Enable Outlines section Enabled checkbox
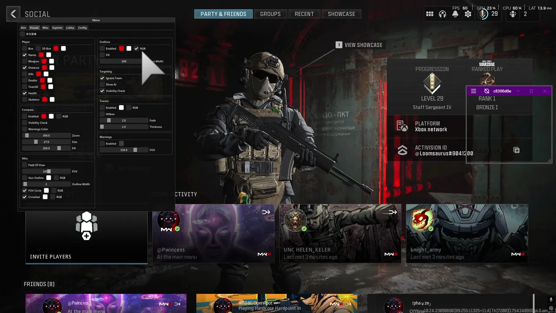The width and height of the screenshot is (556, 313). pos(102,48)
